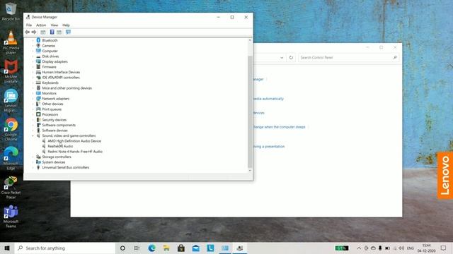The image size is (453, 254).
Task: Click the Cameras category icon
Action: pyautogui.click(x=38, y=45)
